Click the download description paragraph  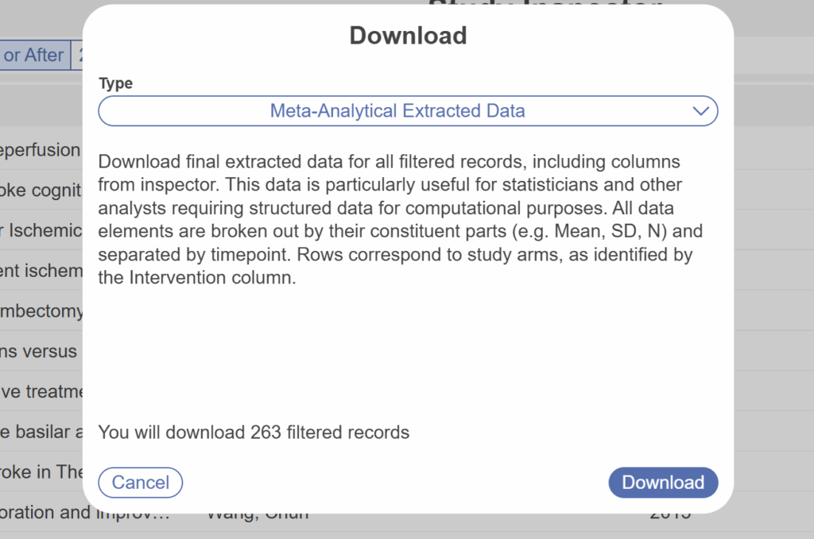tap(397, 220)
